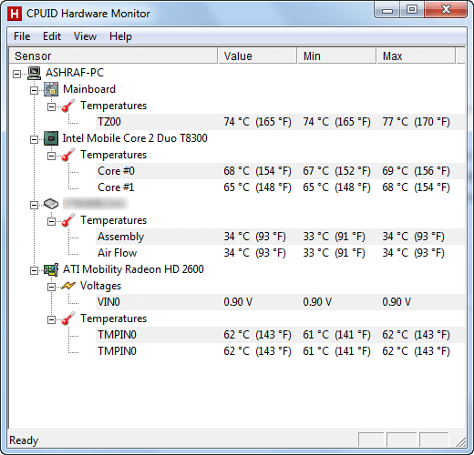Collapse the Voltages node
474x455 pixels.
(52, 287)
